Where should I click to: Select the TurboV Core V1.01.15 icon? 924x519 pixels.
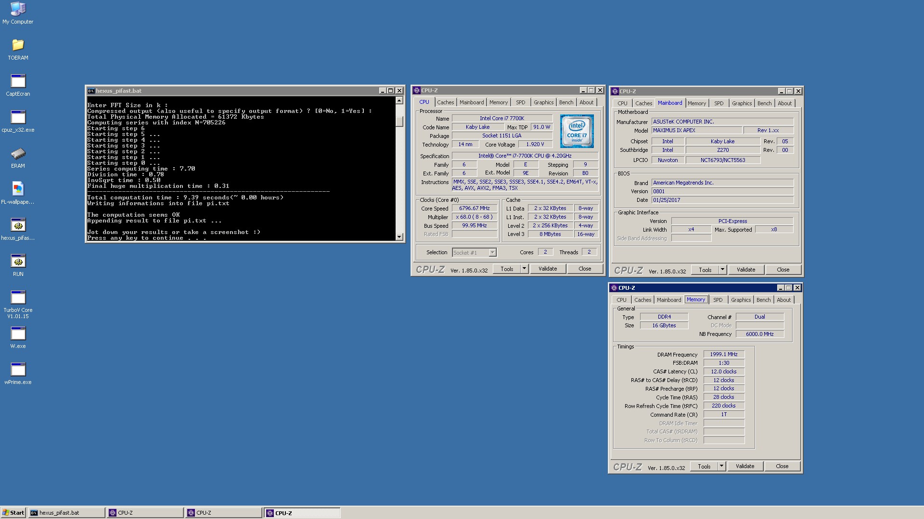click(x=18, y=305)
